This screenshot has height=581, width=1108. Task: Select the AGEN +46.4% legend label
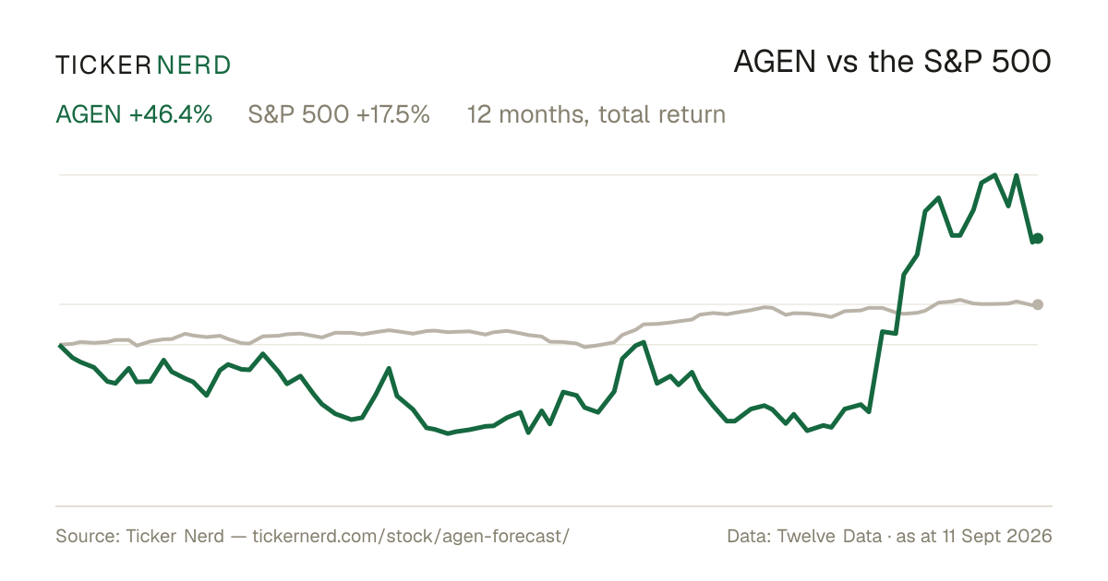click(135, 114)
